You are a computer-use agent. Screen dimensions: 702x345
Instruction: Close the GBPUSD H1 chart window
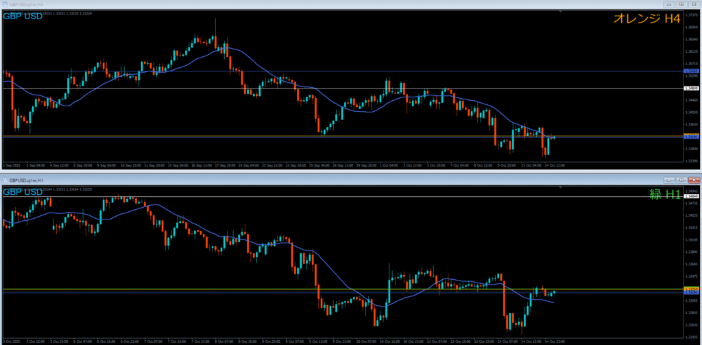point(694,180)
